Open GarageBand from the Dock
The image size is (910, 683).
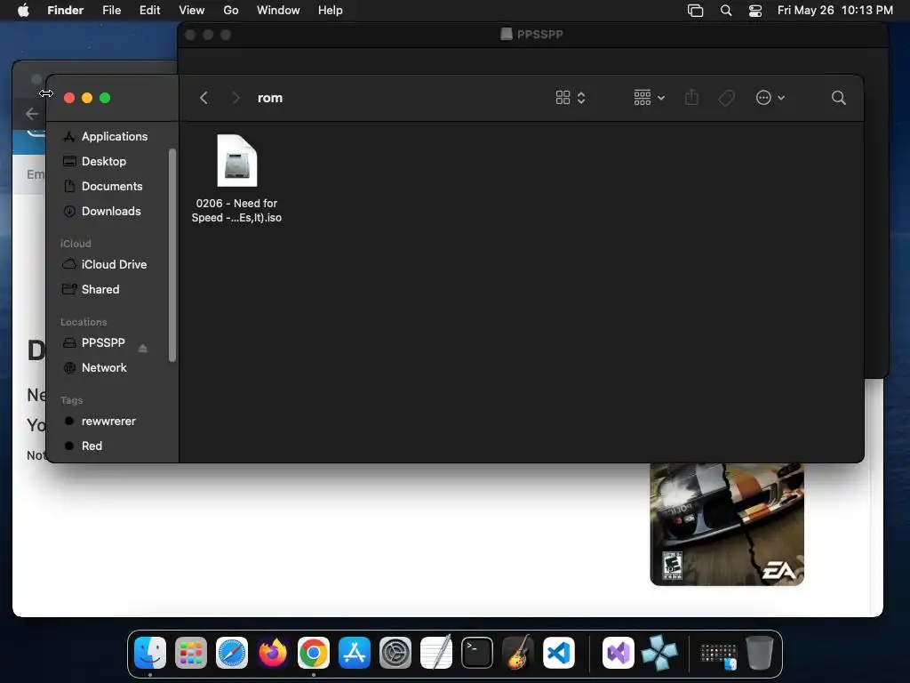tap(518, 653)
